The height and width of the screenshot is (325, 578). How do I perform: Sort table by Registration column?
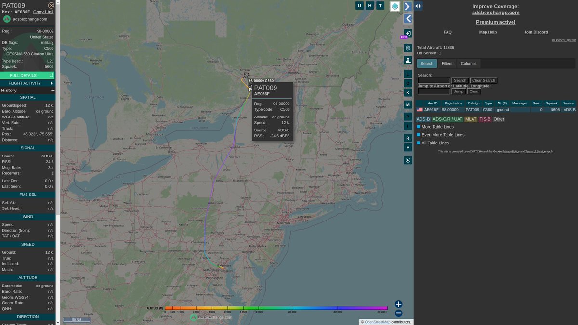point(453,103)
